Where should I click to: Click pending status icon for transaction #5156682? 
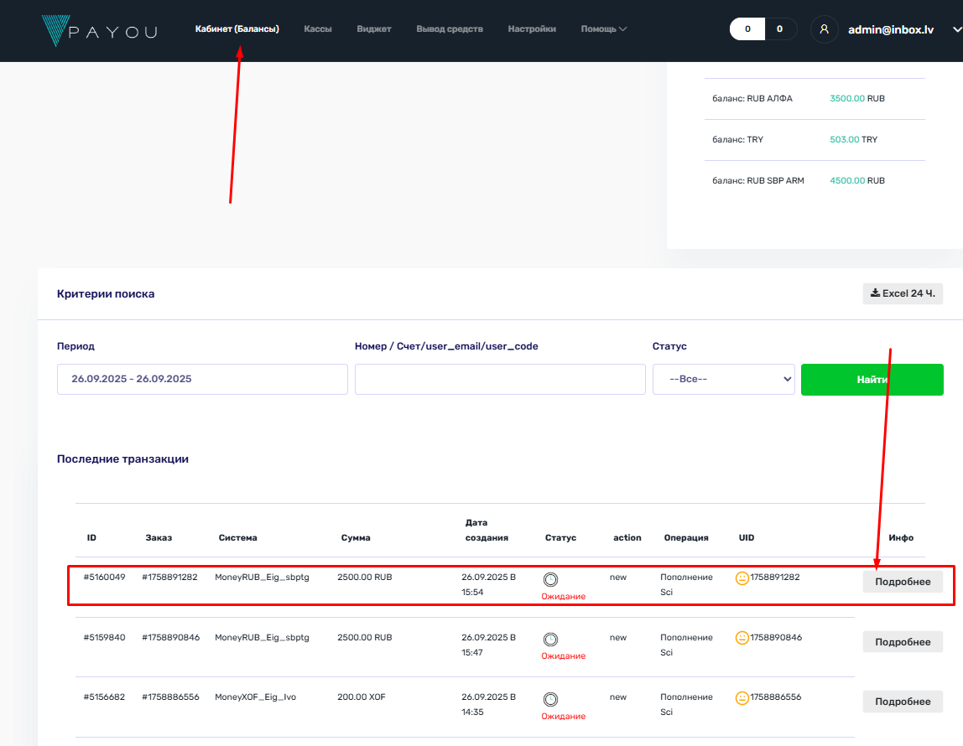point(551,698)
